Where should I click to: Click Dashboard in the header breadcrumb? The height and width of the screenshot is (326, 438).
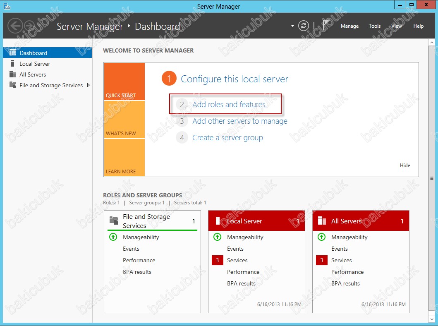click(157, 26)
